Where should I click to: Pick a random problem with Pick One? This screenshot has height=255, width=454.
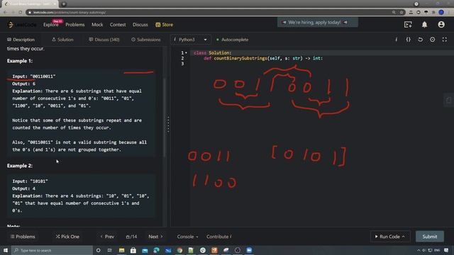tap(67, 237)
